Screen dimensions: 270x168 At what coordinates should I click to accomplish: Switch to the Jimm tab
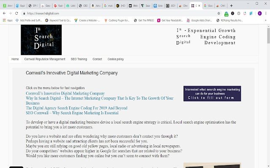[8, 5]
